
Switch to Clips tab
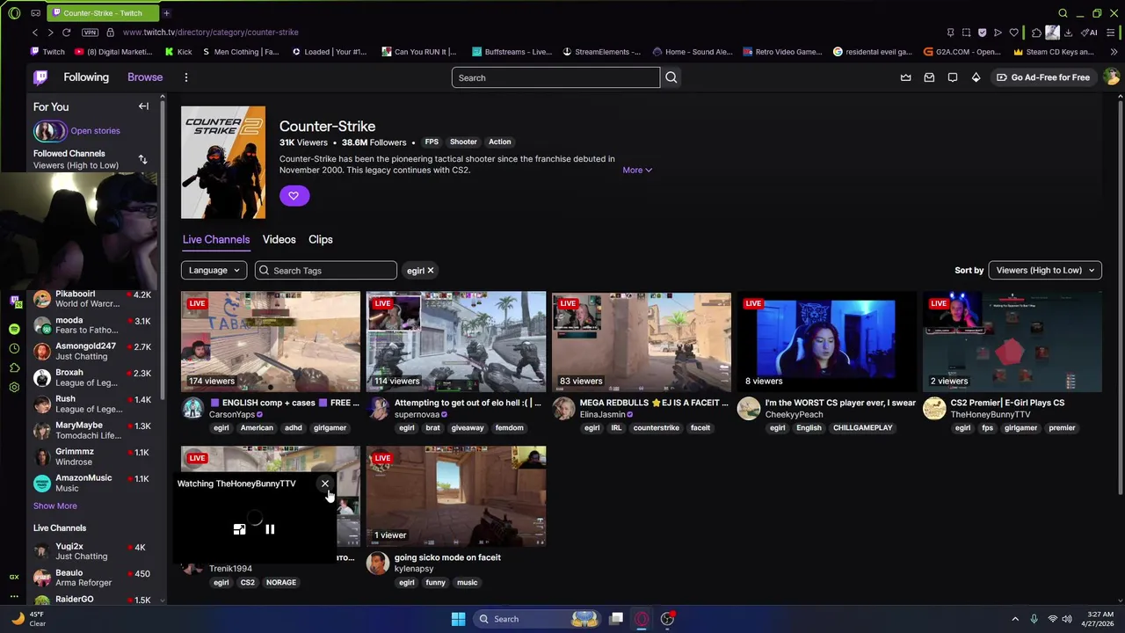[x=320, y=239]
